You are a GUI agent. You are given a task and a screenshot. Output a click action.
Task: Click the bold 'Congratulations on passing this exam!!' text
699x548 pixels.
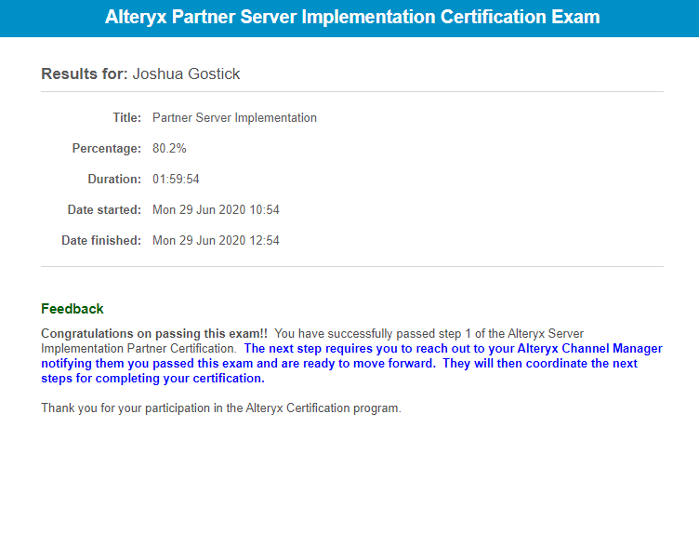(x=154, y=334)
